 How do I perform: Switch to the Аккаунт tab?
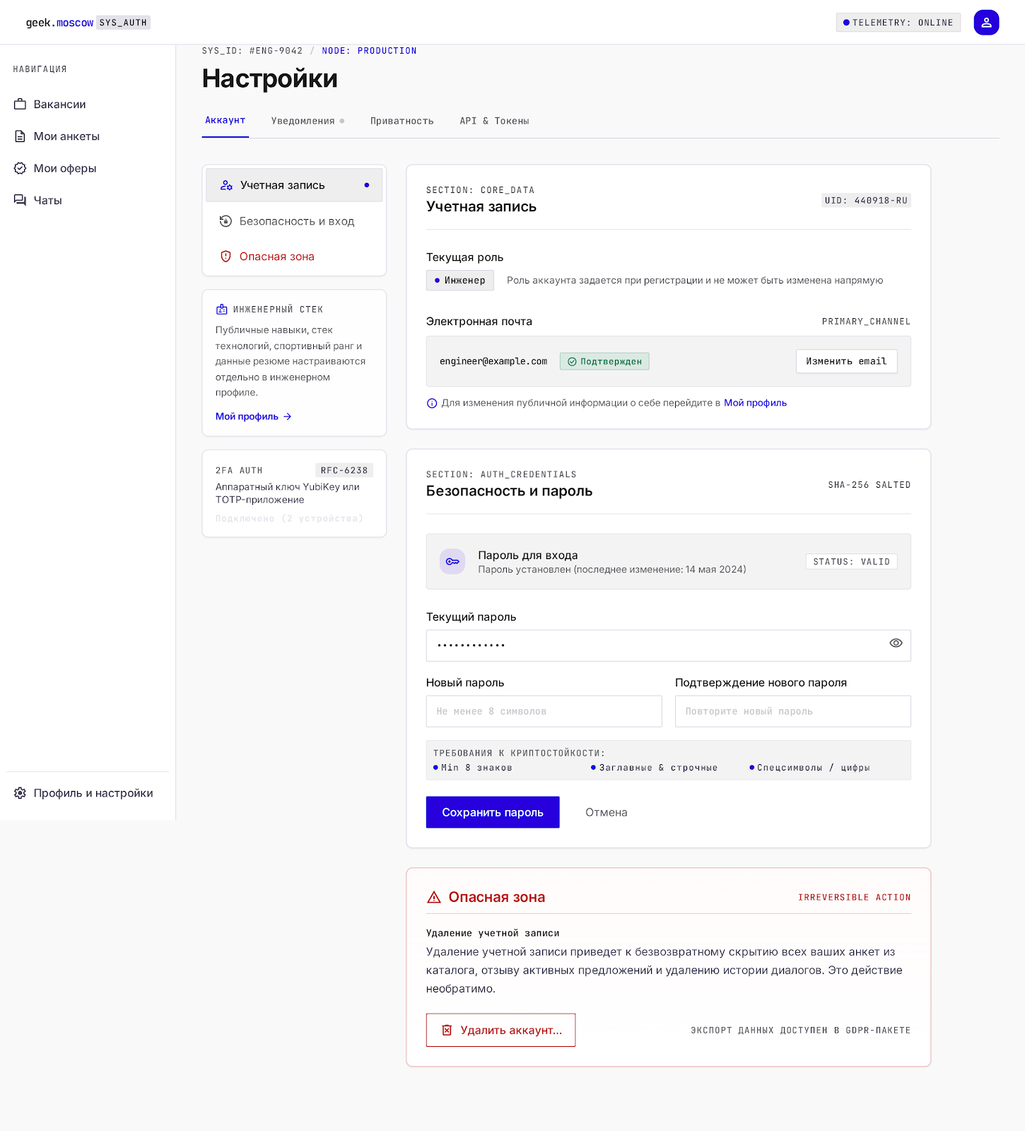click(x=225, y=121)
